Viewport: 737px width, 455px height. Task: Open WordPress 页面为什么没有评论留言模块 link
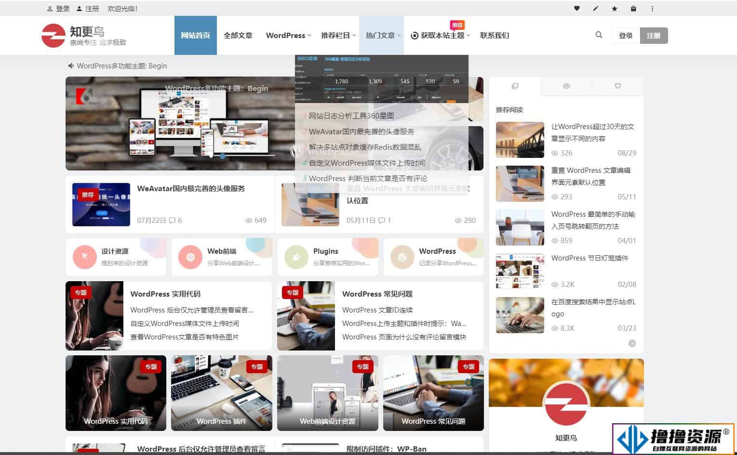404,337
